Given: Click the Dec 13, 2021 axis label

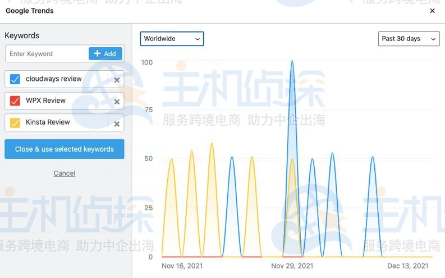Looking at the screenshot, I should 408,266.
